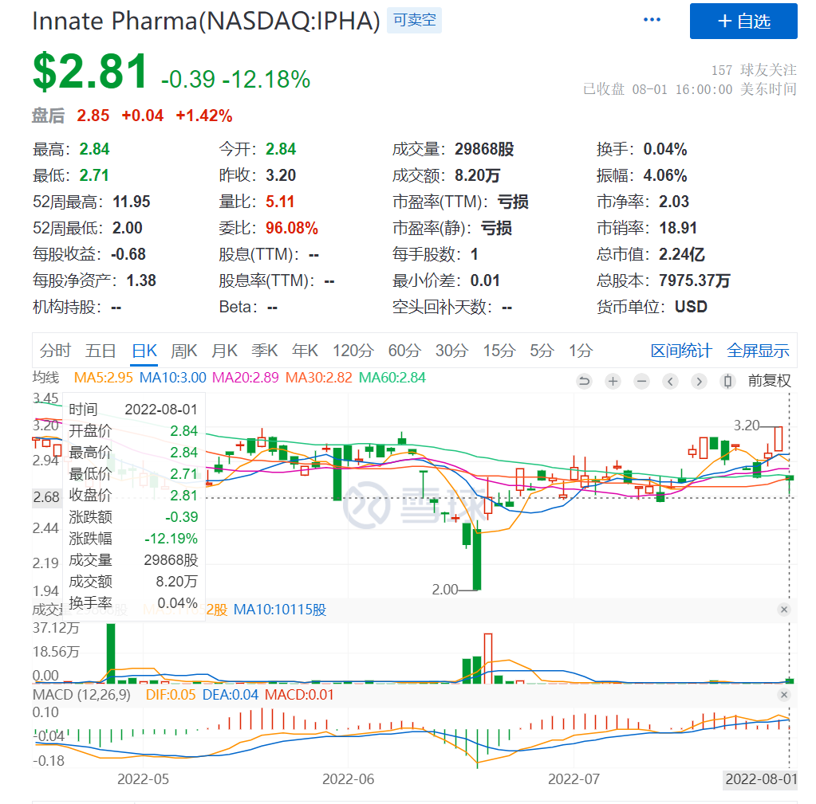Click the MA10:10115股 volume average label
The image size is (816, 804).
(280, 610)
